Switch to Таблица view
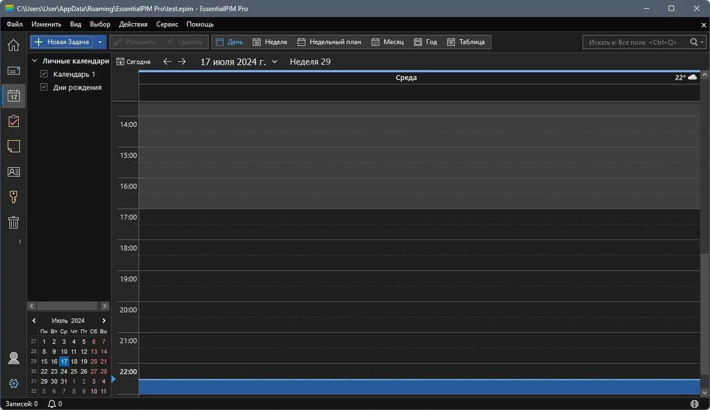Image resolution: width=710 pixels, height=410 pixels. pos(466,42)
